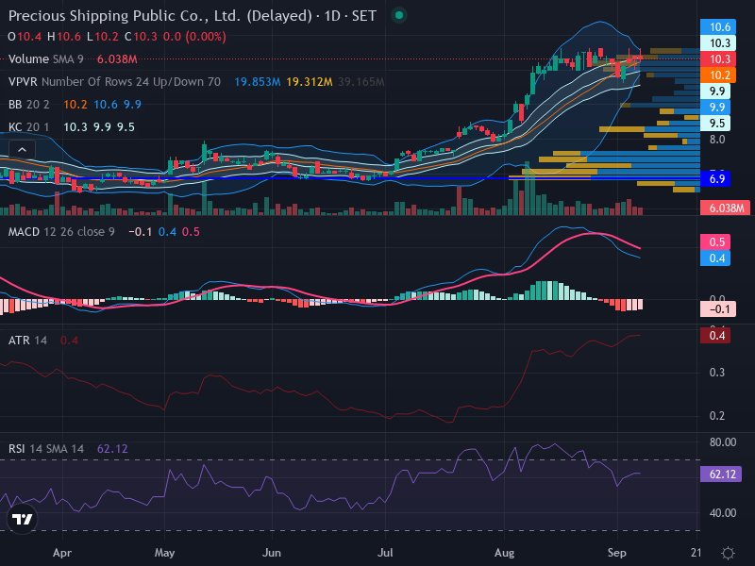The width and height of the screenshot is (755, 566).
Task: Select the blue 6.9 price line label
Action: click(715, 179)
